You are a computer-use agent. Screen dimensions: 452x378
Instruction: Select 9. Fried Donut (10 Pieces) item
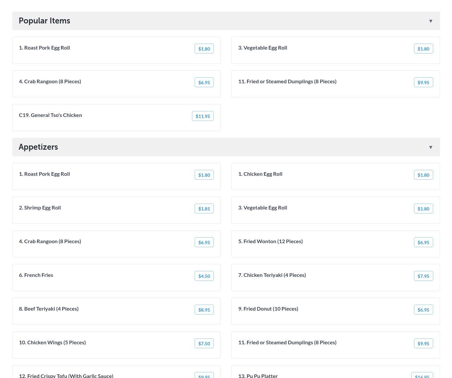coord(268,309)
